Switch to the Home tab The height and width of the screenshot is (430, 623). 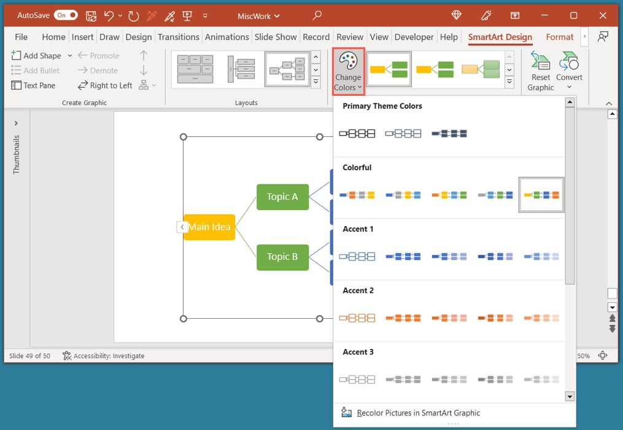click(53, 37)
